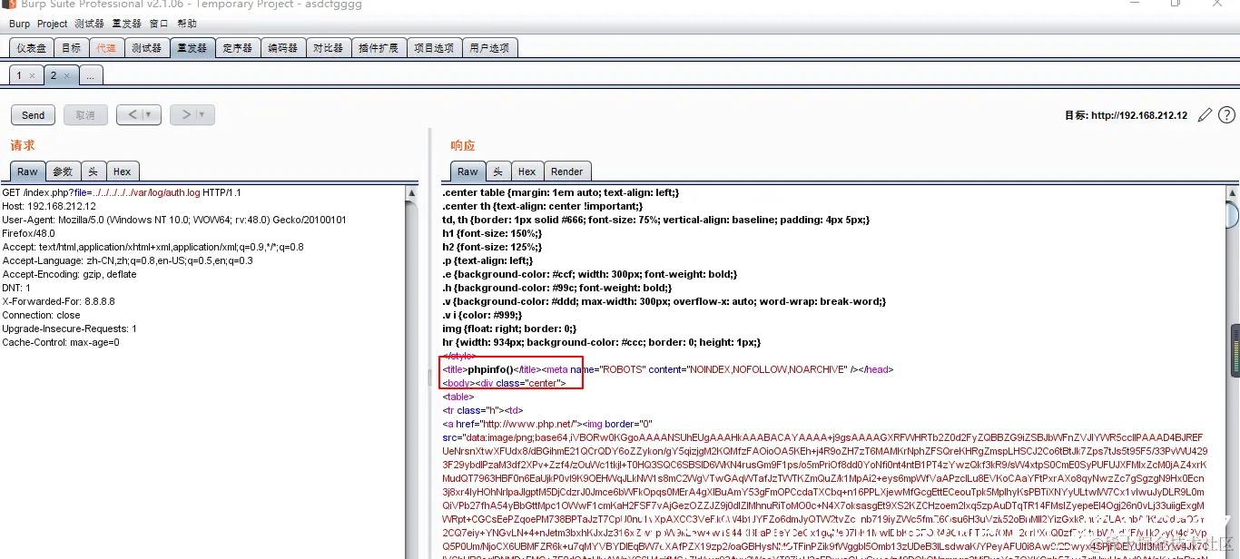The height and width of the screenshot is (559, 1240).
Task: Switch to the 测试器 tool tab
Action: (146, 48)
